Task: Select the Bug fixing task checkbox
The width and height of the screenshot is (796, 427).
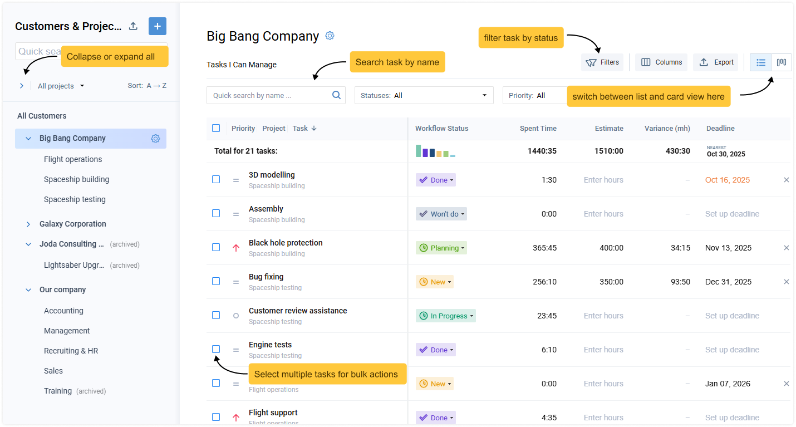Action: pyautogui.click(x=216, y=281)
